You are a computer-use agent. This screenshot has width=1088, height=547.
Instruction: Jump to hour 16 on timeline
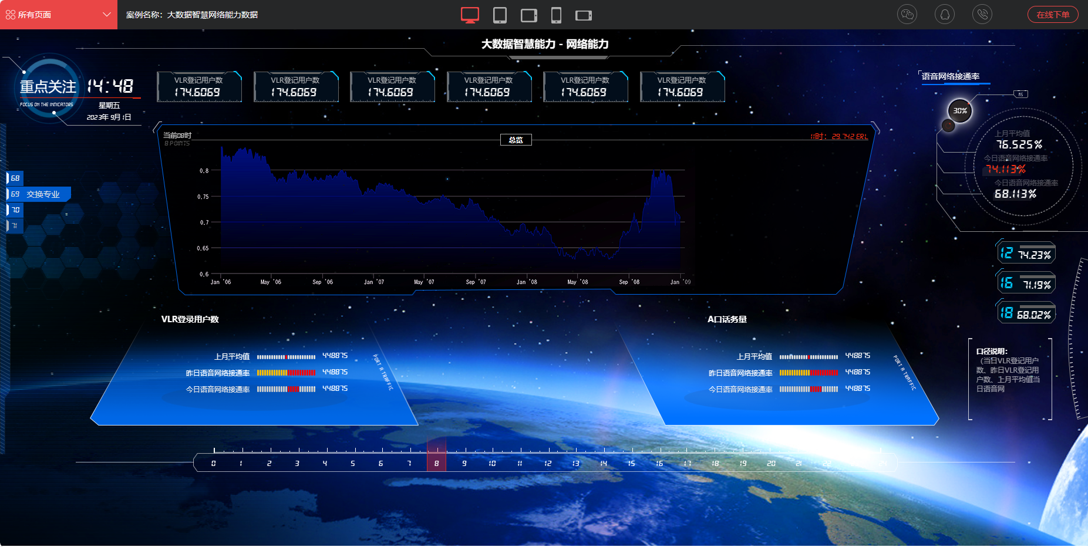(x=659, y=463)
